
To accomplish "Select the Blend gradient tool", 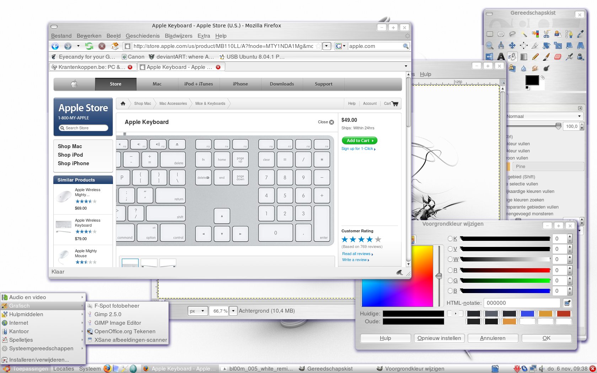I will pyautogui.click(x=524, y=57).
